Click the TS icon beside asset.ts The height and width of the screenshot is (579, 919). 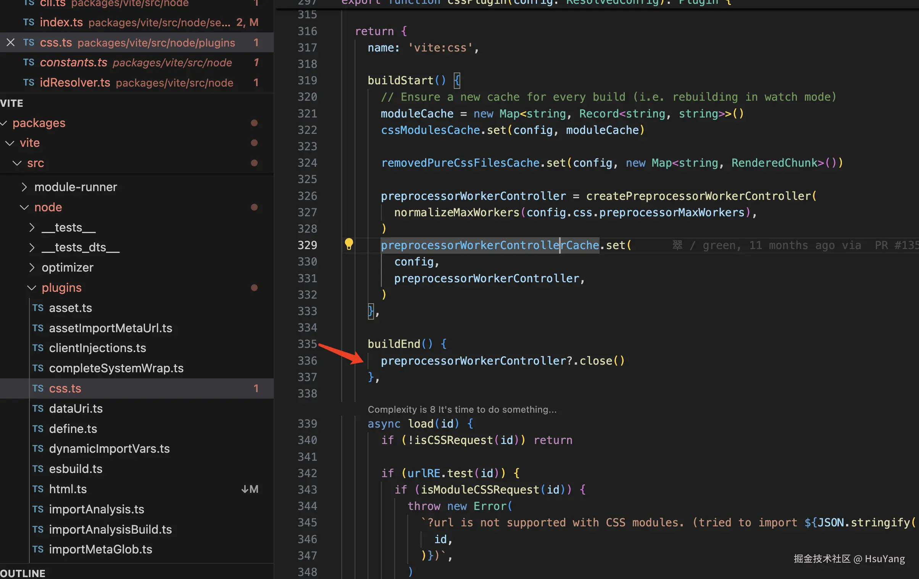(38, 308)
